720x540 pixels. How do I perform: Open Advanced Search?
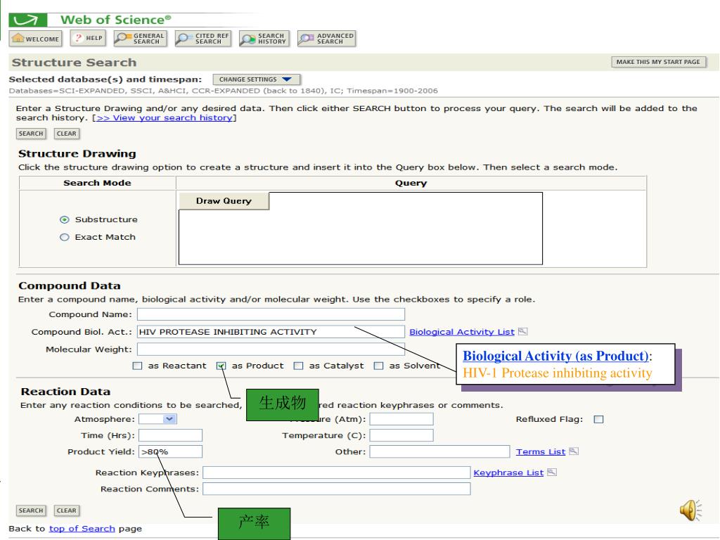tap(326, 39)
